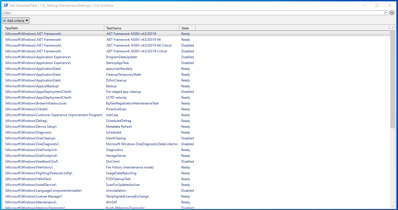The image size is (398, 210).
Task: Select '.NET Framework NGEN v4.0.30319 64' task name
Action: pos(133,40)
